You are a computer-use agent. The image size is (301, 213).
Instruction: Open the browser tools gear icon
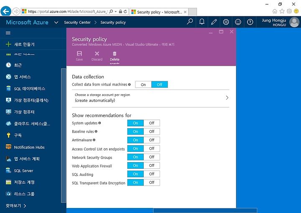coord(289,11)
